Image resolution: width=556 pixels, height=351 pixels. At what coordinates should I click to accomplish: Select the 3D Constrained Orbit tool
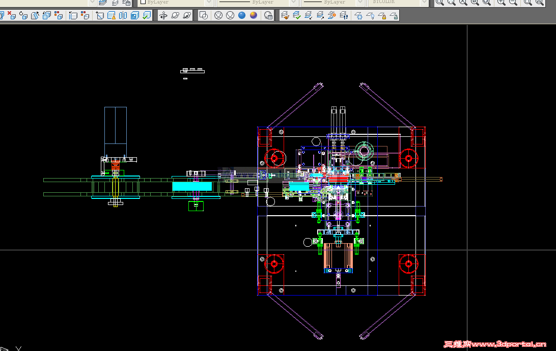click(x=163, y=16)
